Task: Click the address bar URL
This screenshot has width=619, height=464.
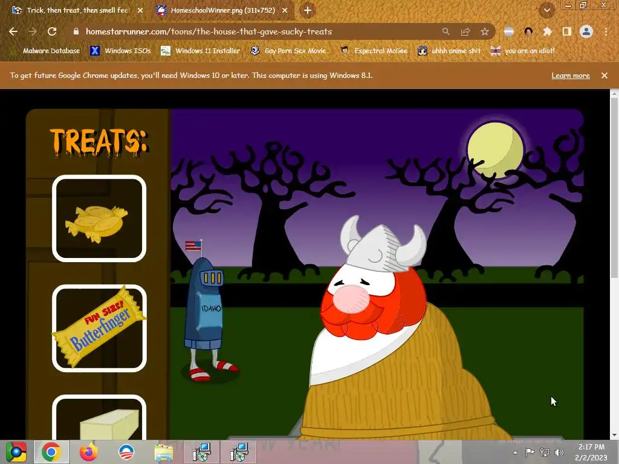Action: pyautogui.click(x=209, y=31)
